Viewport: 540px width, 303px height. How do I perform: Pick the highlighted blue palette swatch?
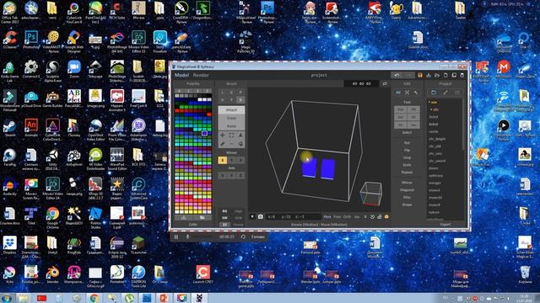coord(204,133)
